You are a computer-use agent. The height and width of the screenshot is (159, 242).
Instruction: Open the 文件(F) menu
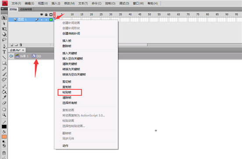pyautogui.click(x=16, y=3)
